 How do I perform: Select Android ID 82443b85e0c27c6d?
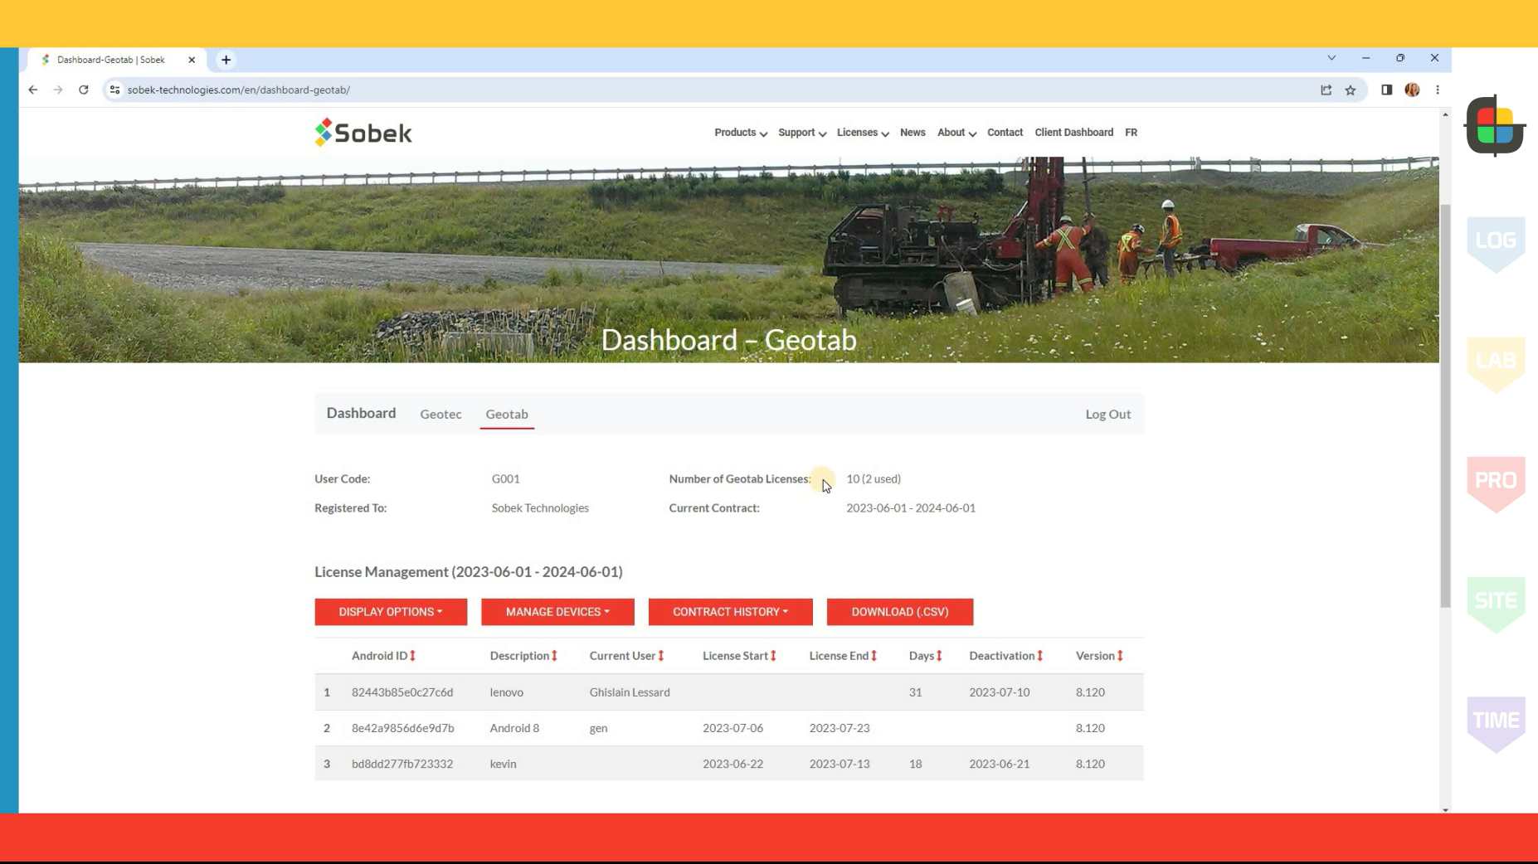402,692
